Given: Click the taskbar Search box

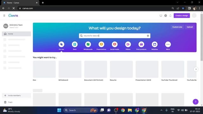Looking at the screenshot, I should click(81, 110).
